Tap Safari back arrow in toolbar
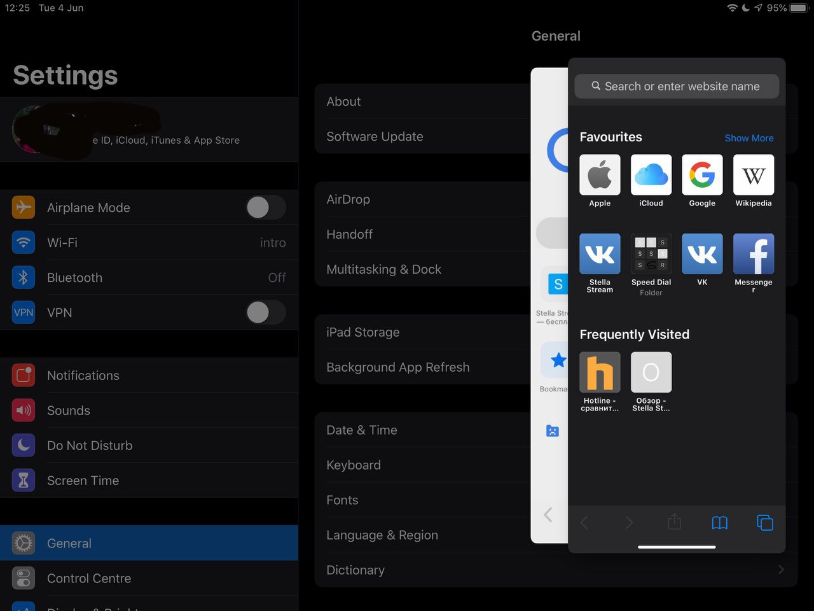814x611 pixels. click(x=584, y=523)
